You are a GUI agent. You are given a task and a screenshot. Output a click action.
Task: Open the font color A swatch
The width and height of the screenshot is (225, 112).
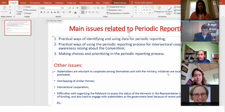point(75,12)
